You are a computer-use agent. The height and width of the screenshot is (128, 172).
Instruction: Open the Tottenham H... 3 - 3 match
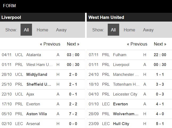click(129, 84)
